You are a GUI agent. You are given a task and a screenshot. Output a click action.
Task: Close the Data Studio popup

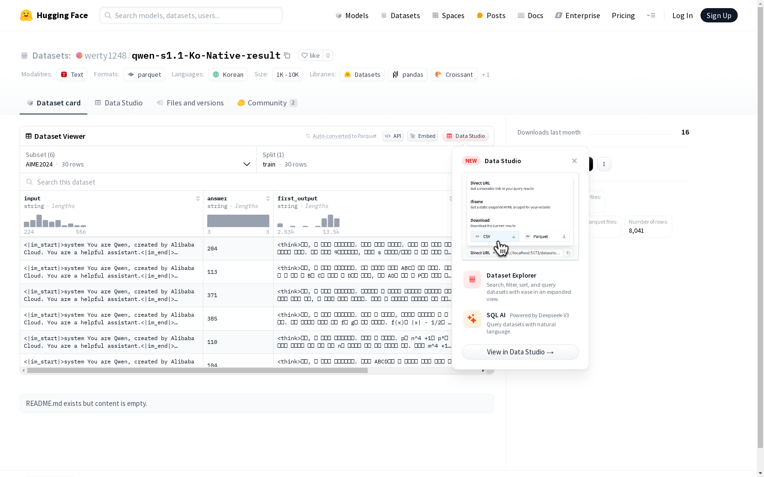[574, 161]
